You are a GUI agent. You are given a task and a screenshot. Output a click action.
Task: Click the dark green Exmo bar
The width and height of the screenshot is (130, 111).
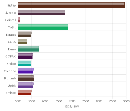(29, 50)
